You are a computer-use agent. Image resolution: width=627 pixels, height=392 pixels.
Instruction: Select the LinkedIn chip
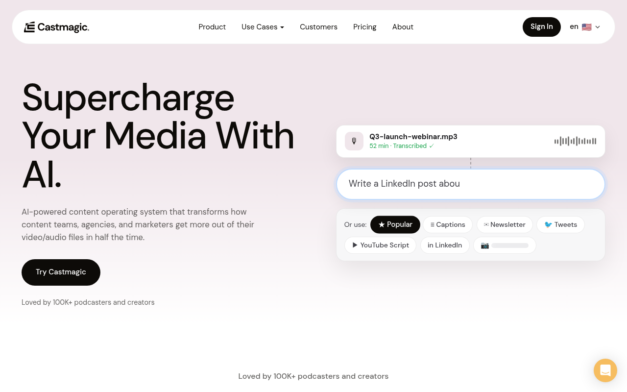tap(445, 245)
